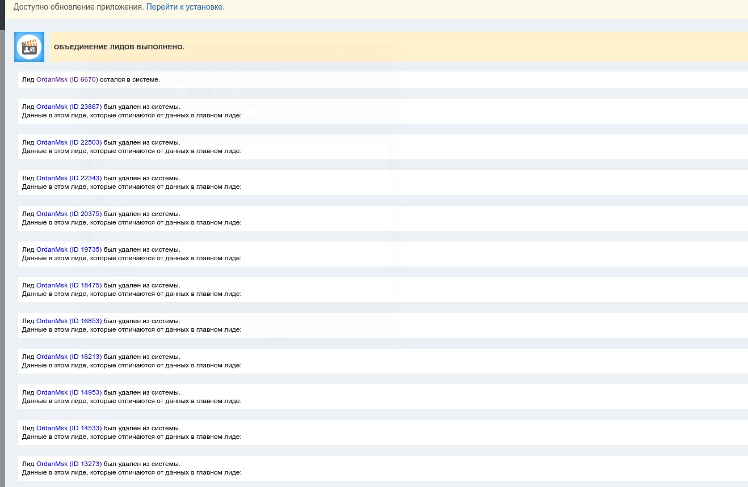The width and height of the screenshot is (748, 487).
Task: Click the 'ОБЪЕДИНЕНИЕ ЛИДОВ ВЫПОЛНЕНО' banner heading
Action: [119, 47]
